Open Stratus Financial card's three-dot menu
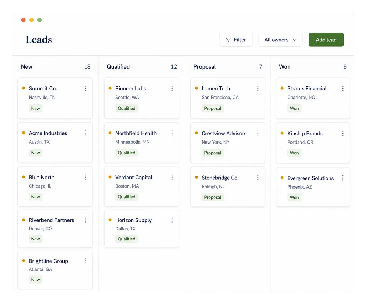Screen dimensions: 366x304 [x=343, y=88]
